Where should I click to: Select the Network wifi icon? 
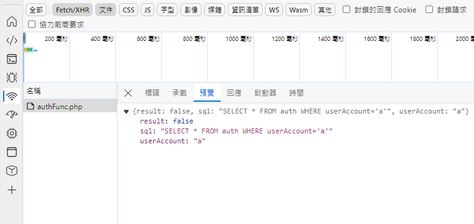pyautogui.click(x=11, y=96)
